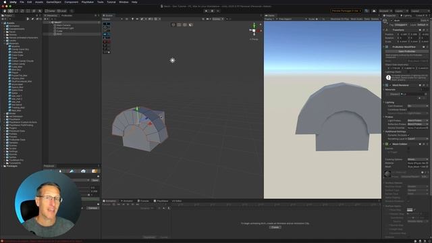Screen dimensions: 432x243
Task: Select ProBuilder edge selection mode icon
Action: [185, 25]
